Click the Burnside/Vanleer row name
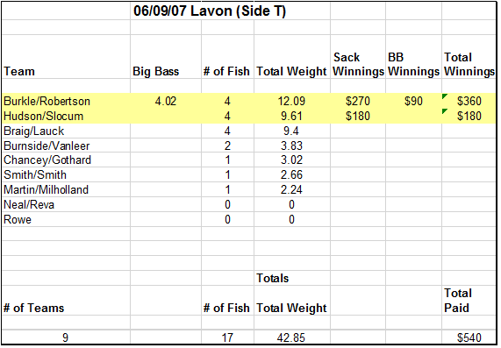Viewport: 501px width, 348px height. (x=47, y=146)
